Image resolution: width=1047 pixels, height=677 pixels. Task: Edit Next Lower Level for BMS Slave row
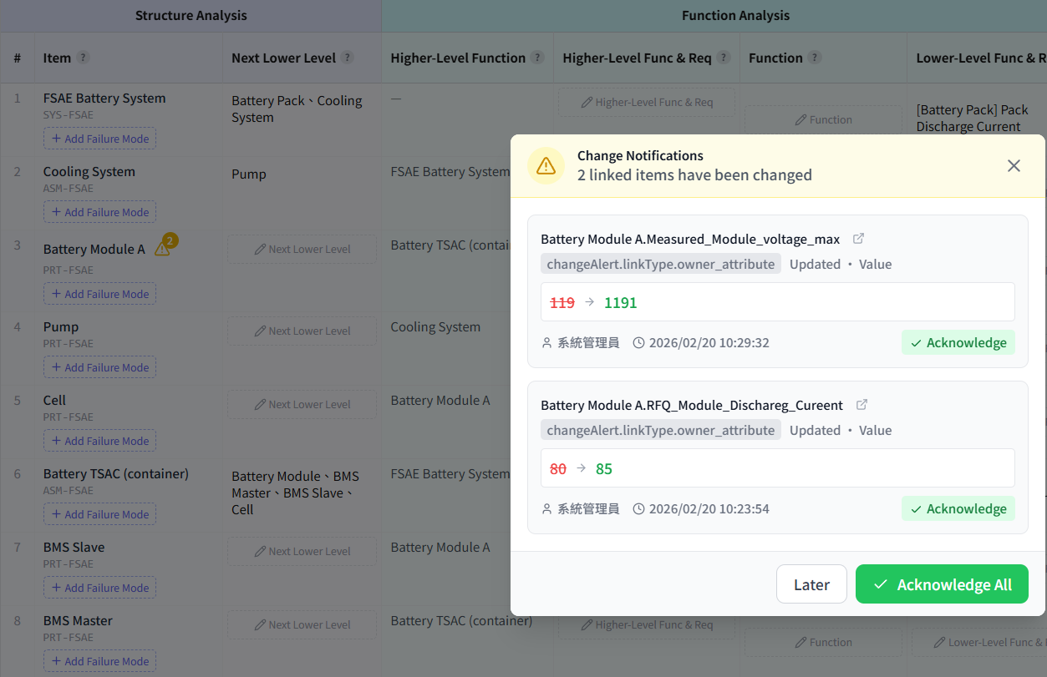coord(302,552)
